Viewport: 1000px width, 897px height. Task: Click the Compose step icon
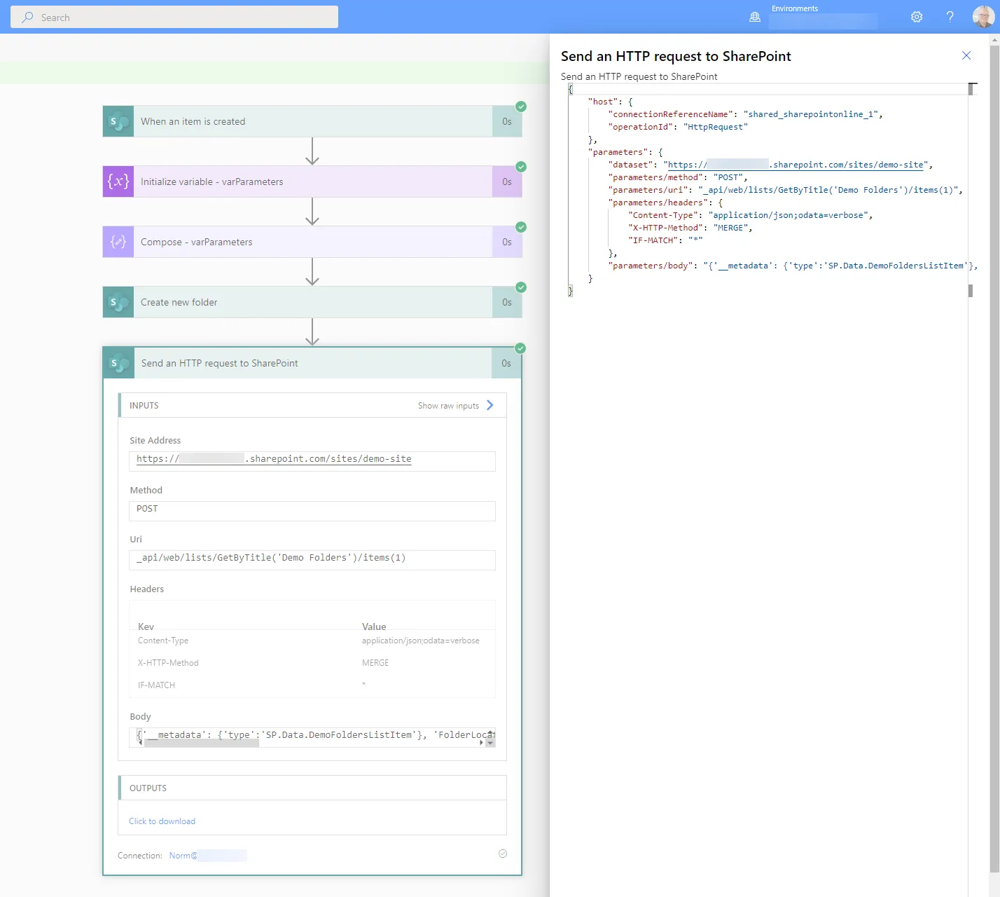[x=118, y=242]
